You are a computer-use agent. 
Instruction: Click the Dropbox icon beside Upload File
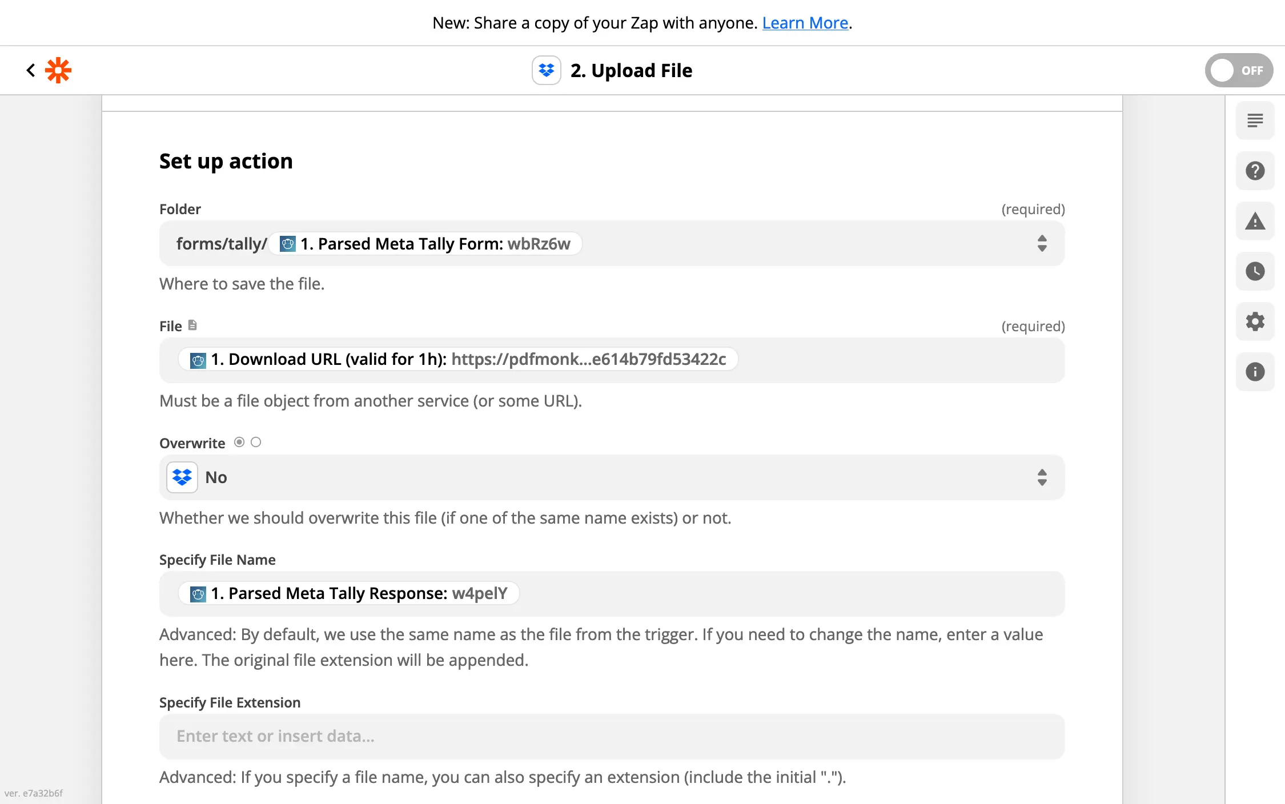pos(546,70)
